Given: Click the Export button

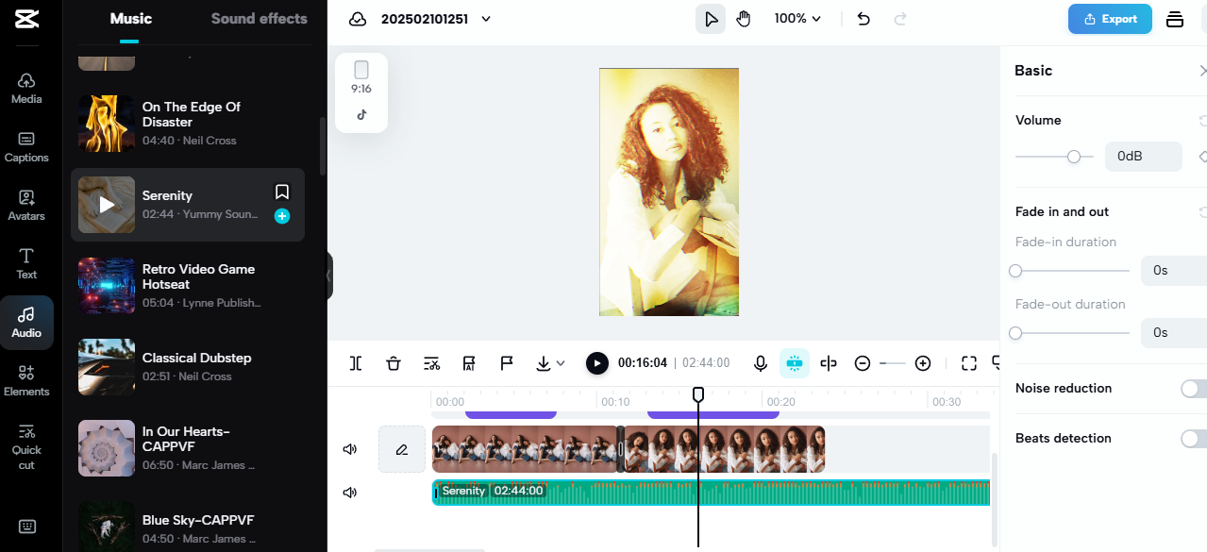Looking at the screenshot, I should point(1110,19).
